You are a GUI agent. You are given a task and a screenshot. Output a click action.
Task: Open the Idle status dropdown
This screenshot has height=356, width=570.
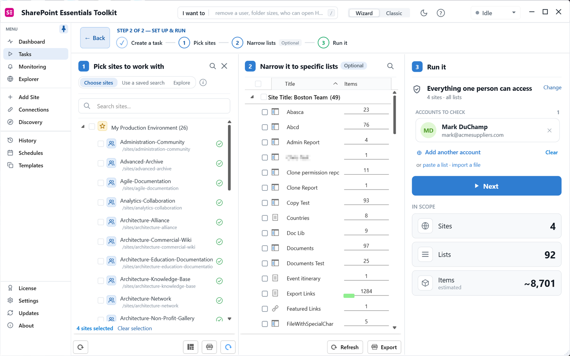tap(496, 13)
